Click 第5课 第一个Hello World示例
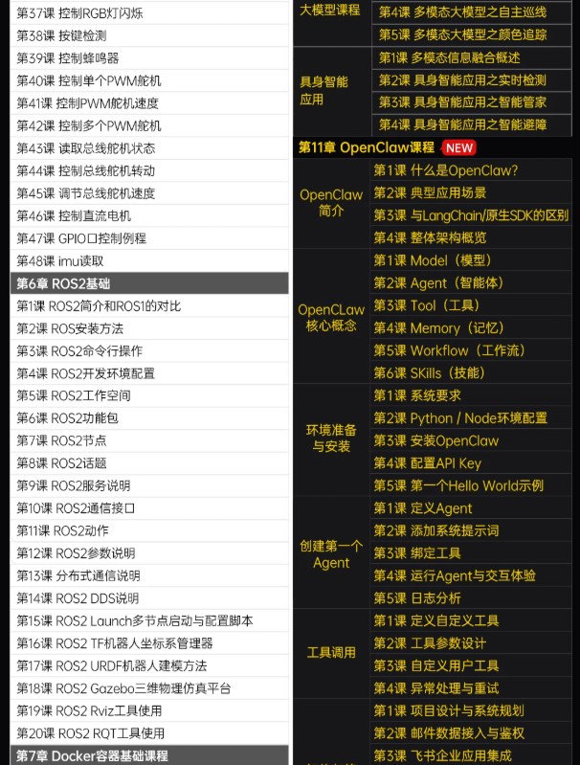 coord(471,485)
